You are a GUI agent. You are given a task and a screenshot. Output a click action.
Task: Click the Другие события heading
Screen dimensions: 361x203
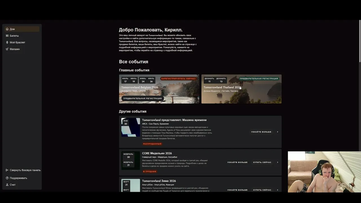coord(133,111)
